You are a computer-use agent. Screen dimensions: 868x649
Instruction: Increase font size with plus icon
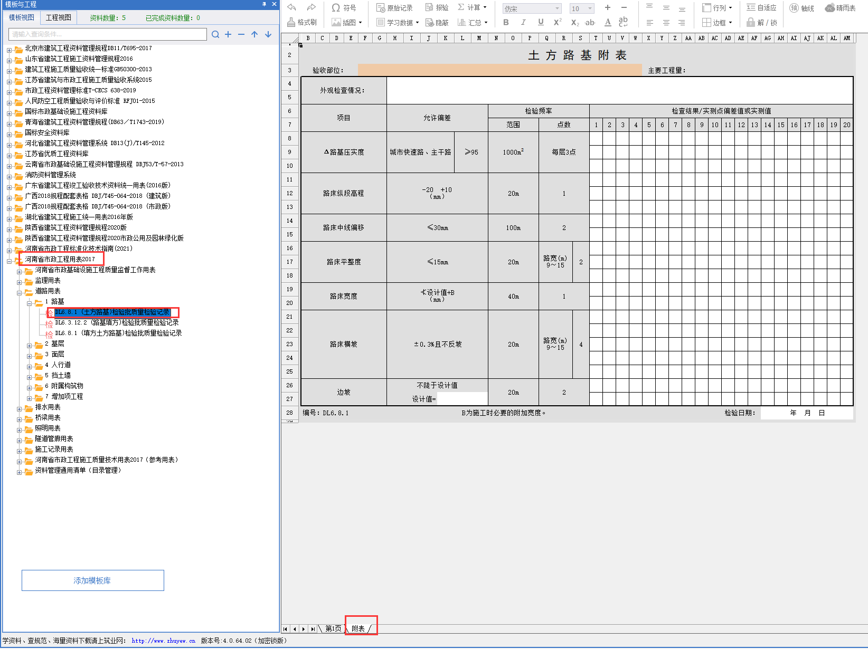click(608, 7)
